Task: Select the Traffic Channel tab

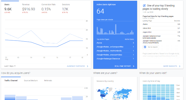Action: (11, 80)
